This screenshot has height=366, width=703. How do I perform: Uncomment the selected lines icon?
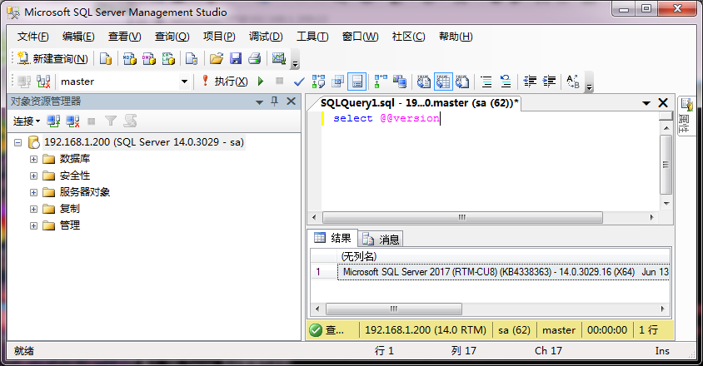(x=506, y=82)
